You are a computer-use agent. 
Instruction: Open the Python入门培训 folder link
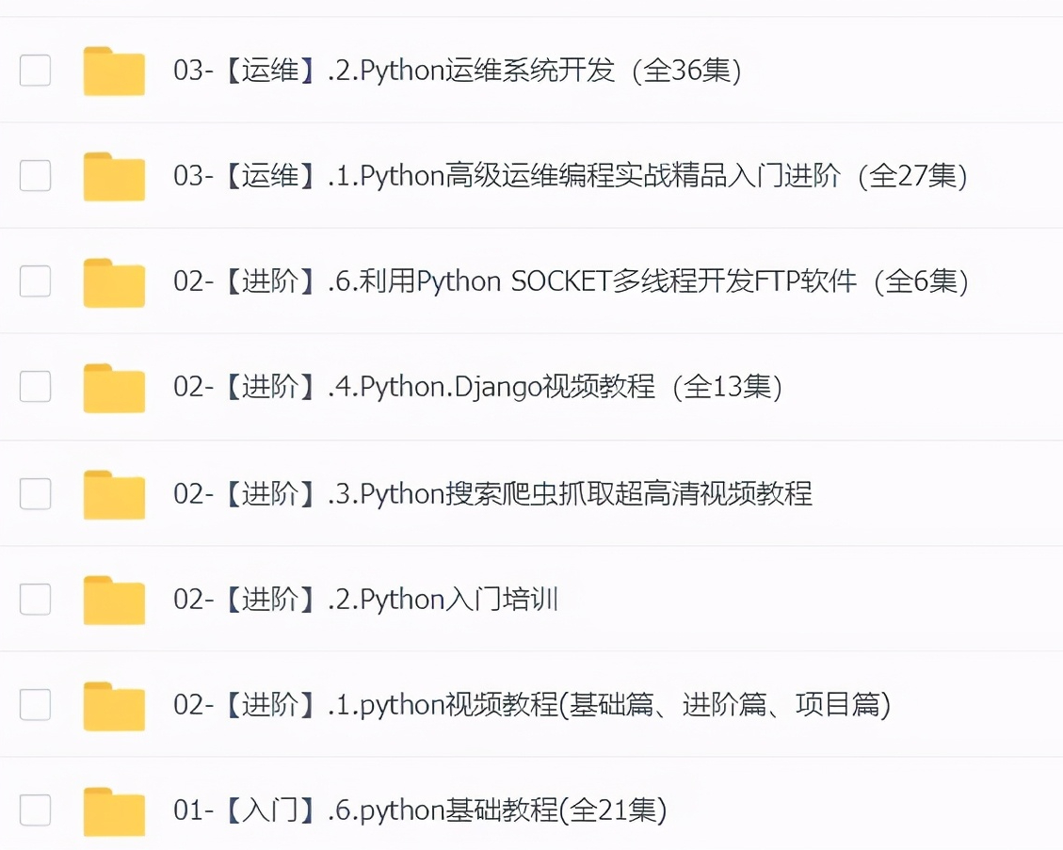(x=365, y=599)
